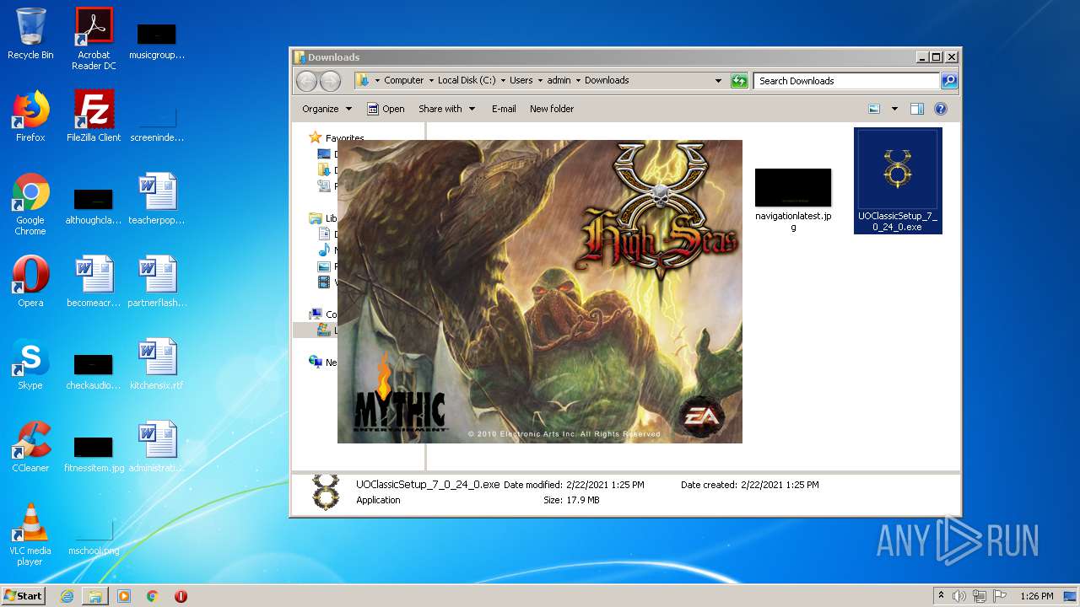Click Windows Explorer taskbar button
Viewport: 1080px width, 607px height.
pos(95,596)
